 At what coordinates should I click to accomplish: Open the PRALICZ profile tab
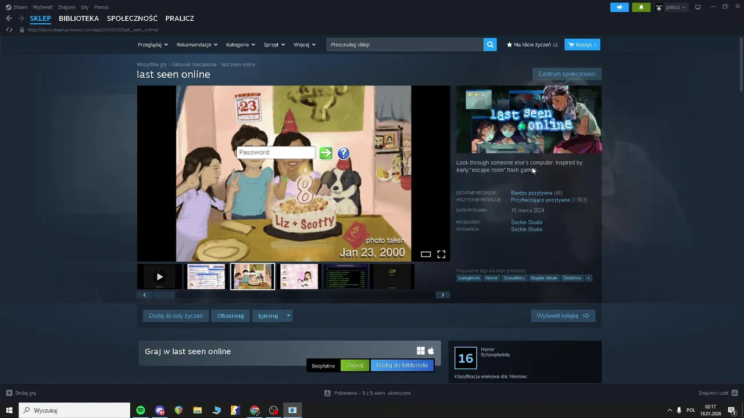180,19
